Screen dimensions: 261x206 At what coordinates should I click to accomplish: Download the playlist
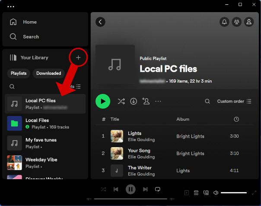pyautogui.click(x=134, y=101)
